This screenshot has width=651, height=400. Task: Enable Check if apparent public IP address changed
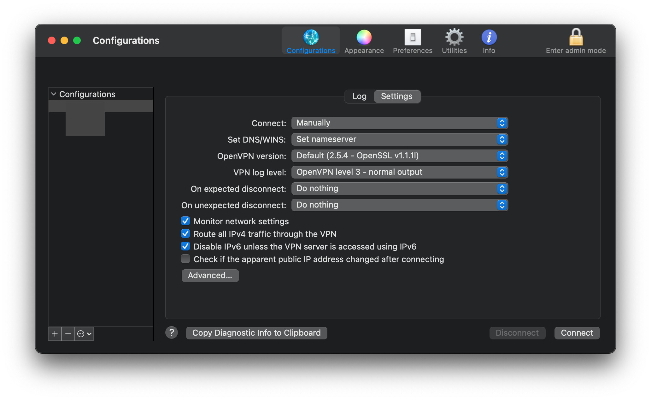click(185, 259)
